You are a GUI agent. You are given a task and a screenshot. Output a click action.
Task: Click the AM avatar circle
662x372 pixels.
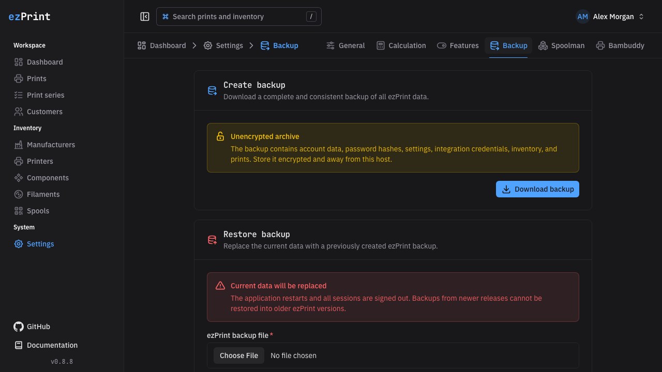click(x=582, y=17)
